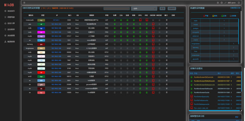This screenshot has height=121, width=245.
Task: Click the red CPU alarm icon for molancadb
Action: tap(140, 20)
